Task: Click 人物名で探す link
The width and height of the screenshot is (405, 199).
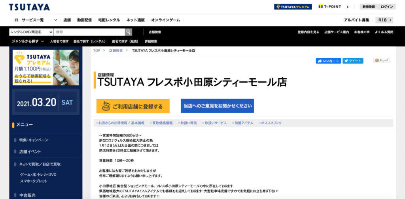Action: pyautogui.click(x=59, y=42)
